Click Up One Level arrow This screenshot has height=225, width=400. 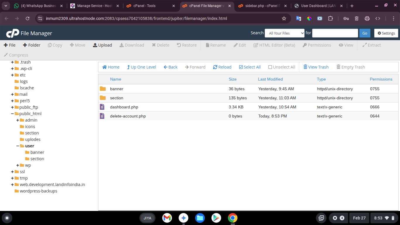tap(128, 67)
